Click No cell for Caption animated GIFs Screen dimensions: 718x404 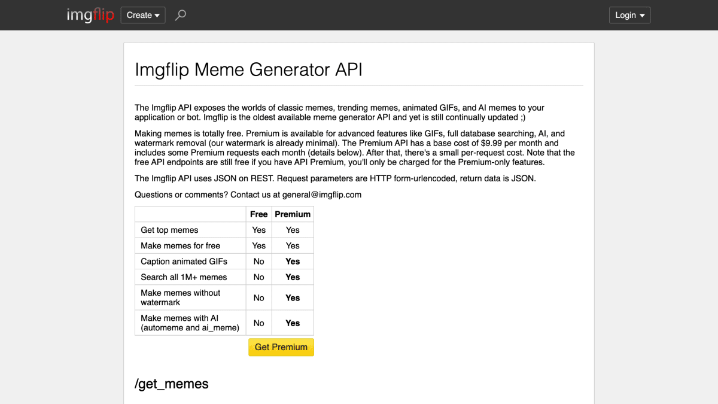(x=258, y=261)
